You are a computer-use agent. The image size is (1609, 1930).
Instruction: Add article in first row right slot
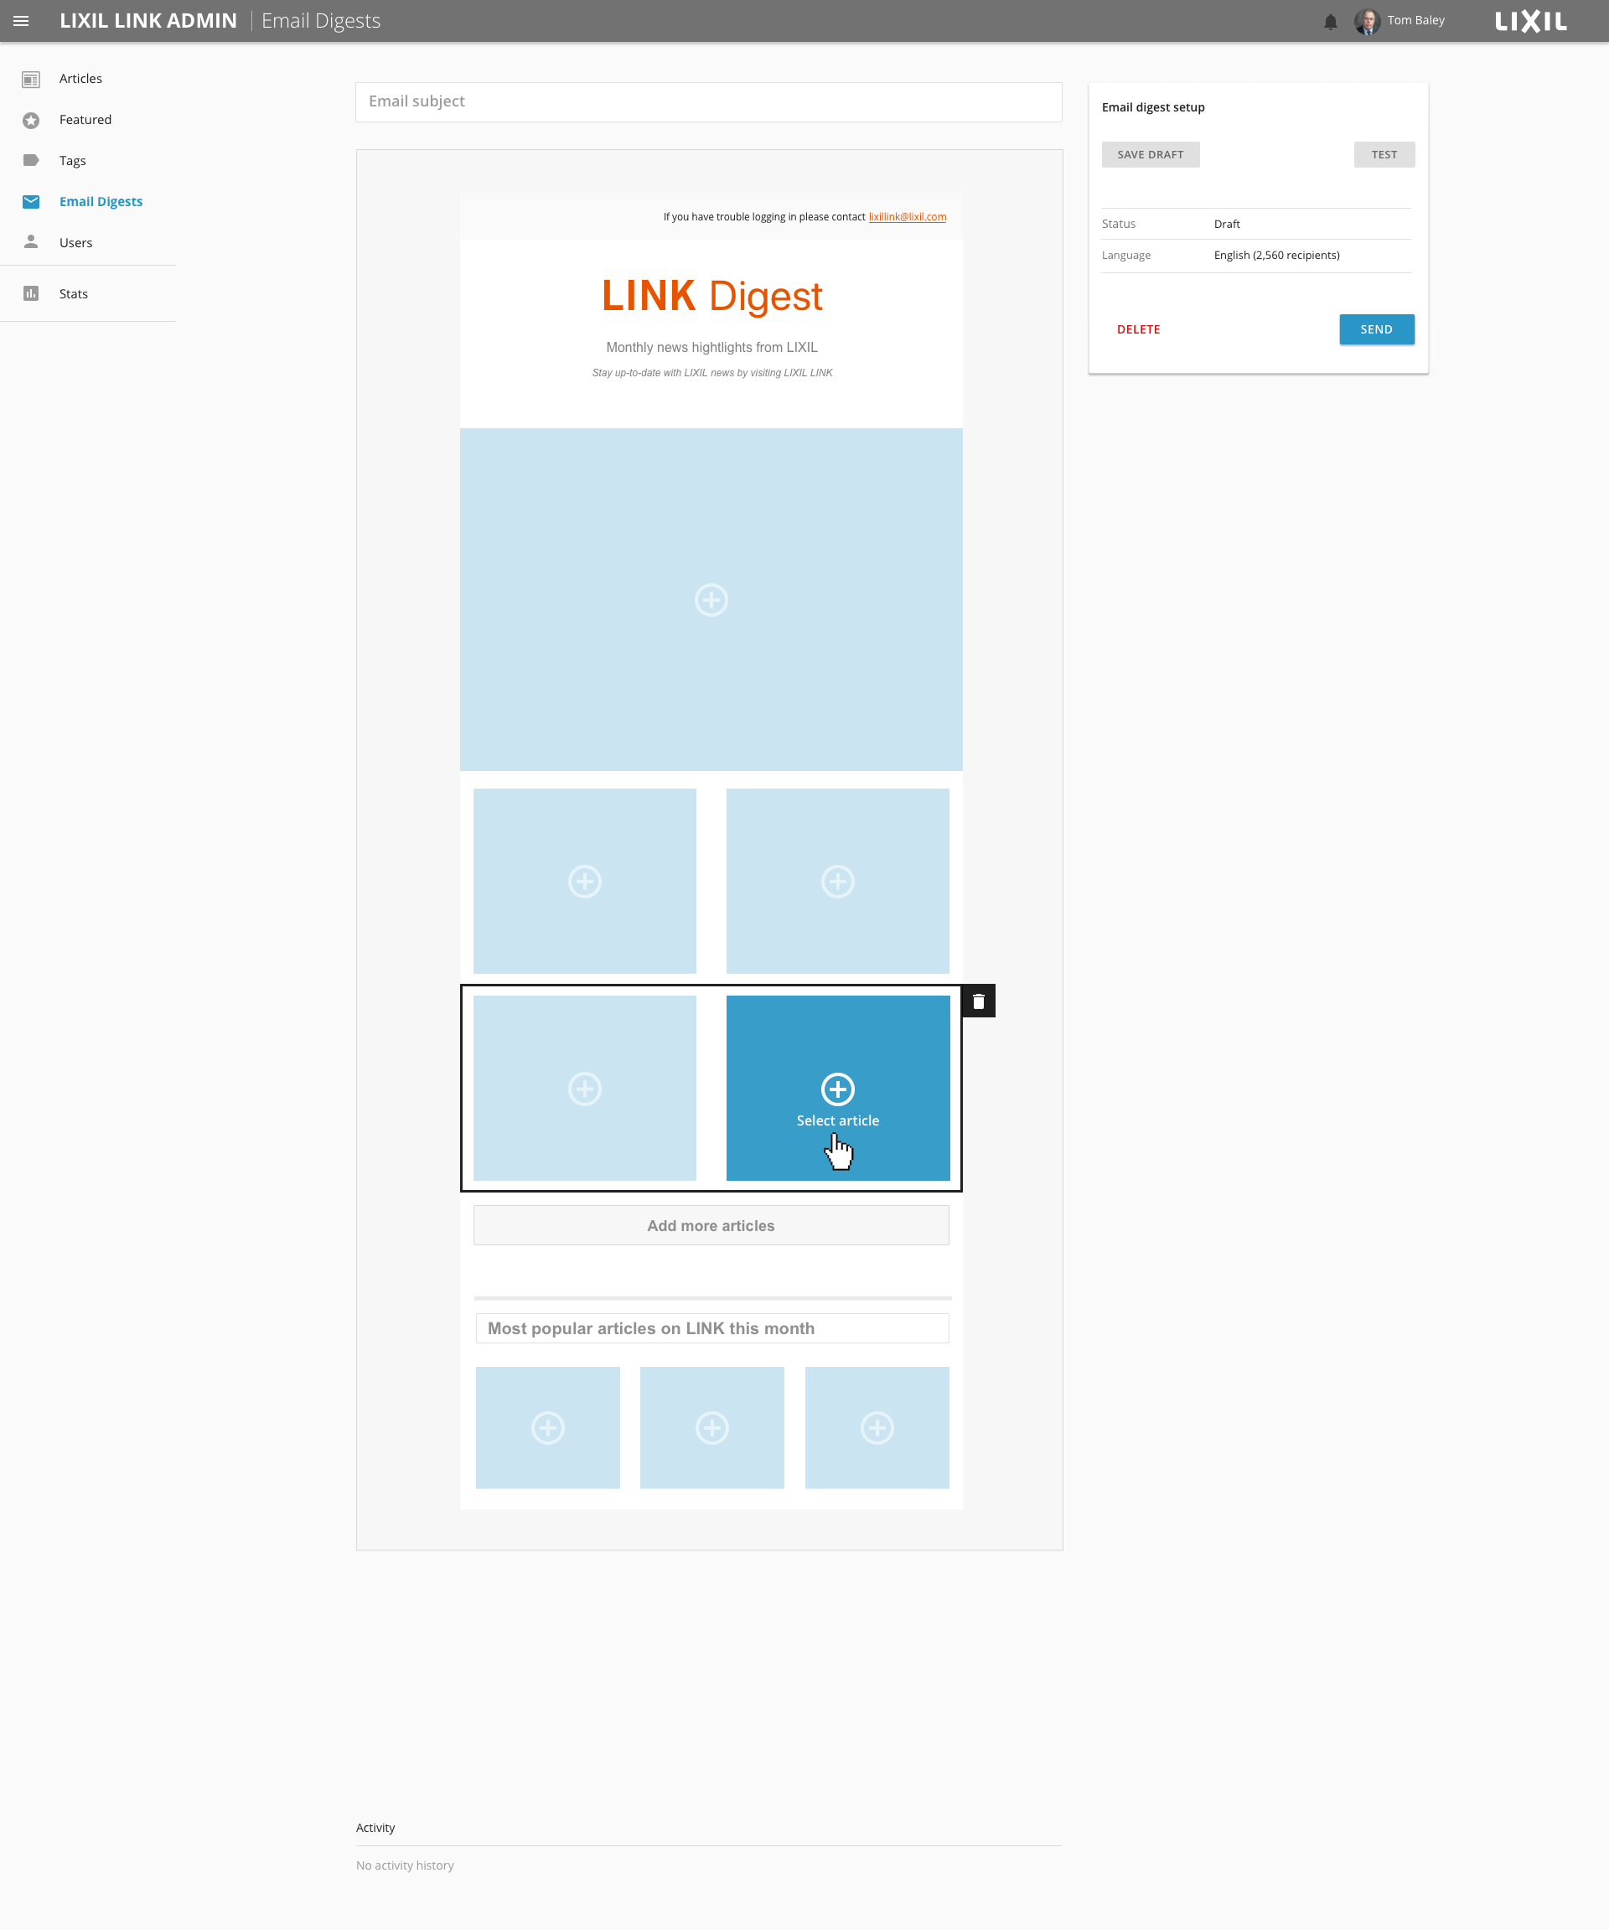pos(837,882)
